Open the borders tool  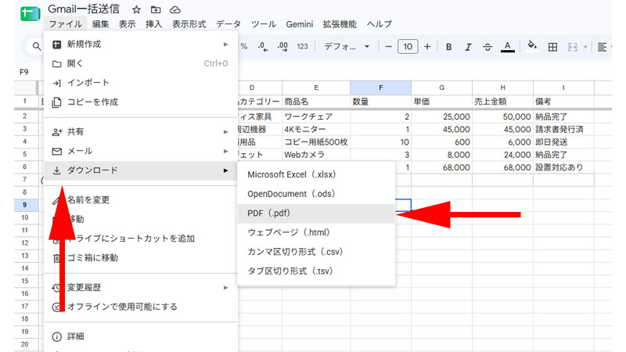pyautogui.click(x=552, y=47)
